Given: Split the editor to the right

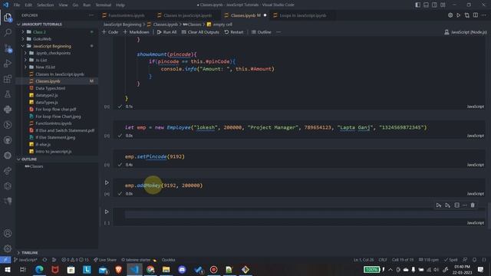Looking at the screenshot, I should [x=476, y=15].
